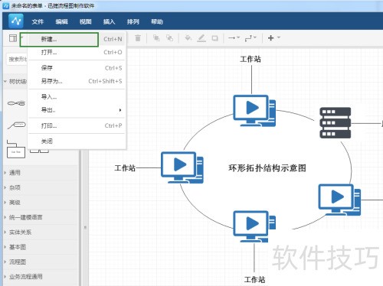Expand the 实体关系 shape category
The image size is (383, 286).
41,232
